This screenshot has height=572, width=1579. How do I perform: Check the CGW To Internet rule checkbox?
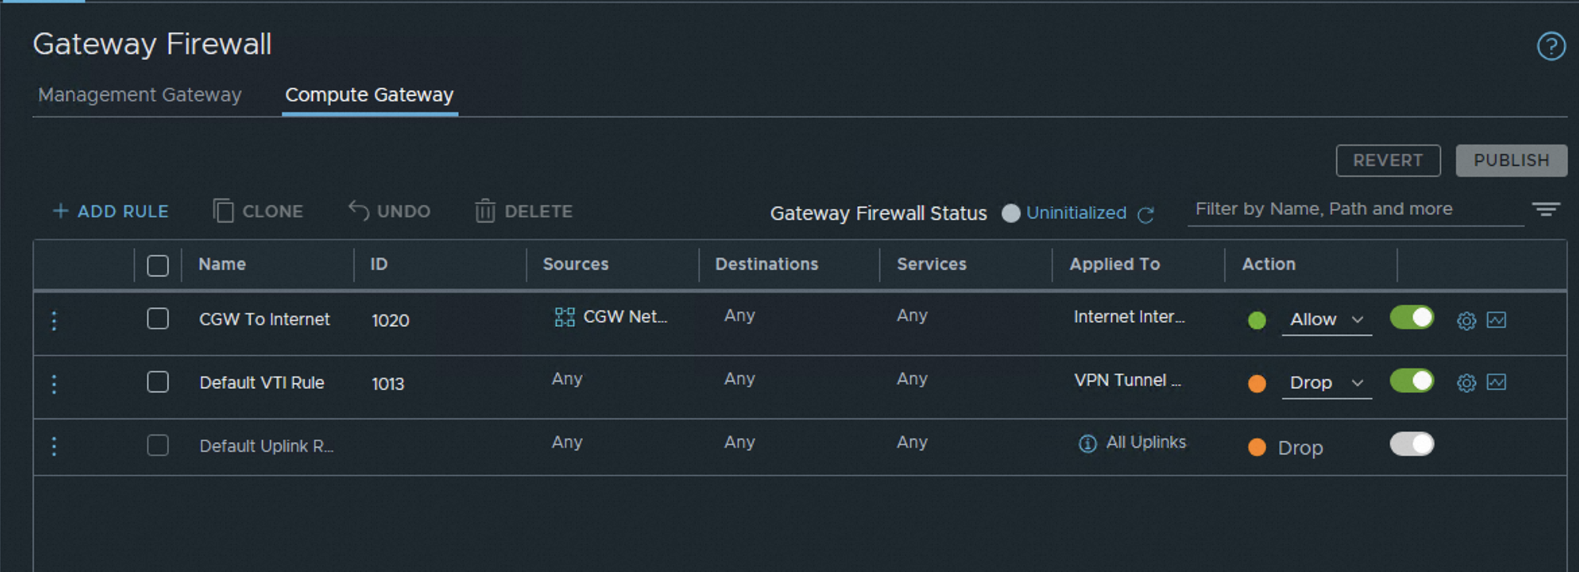click(x=158, y=318)
